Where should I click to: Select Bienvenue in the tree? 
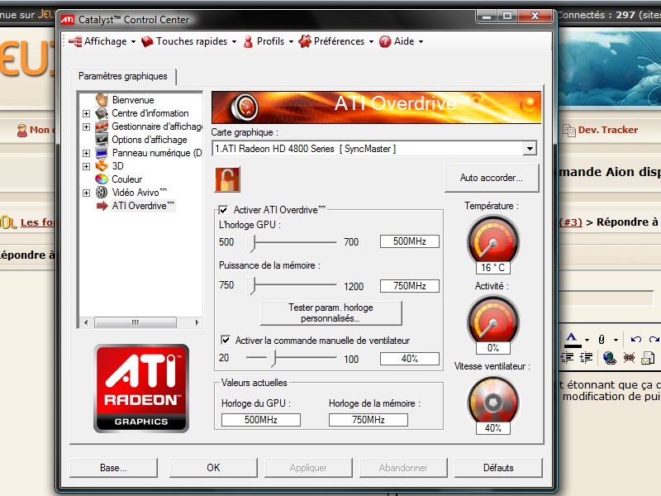(x=133, y=100)
